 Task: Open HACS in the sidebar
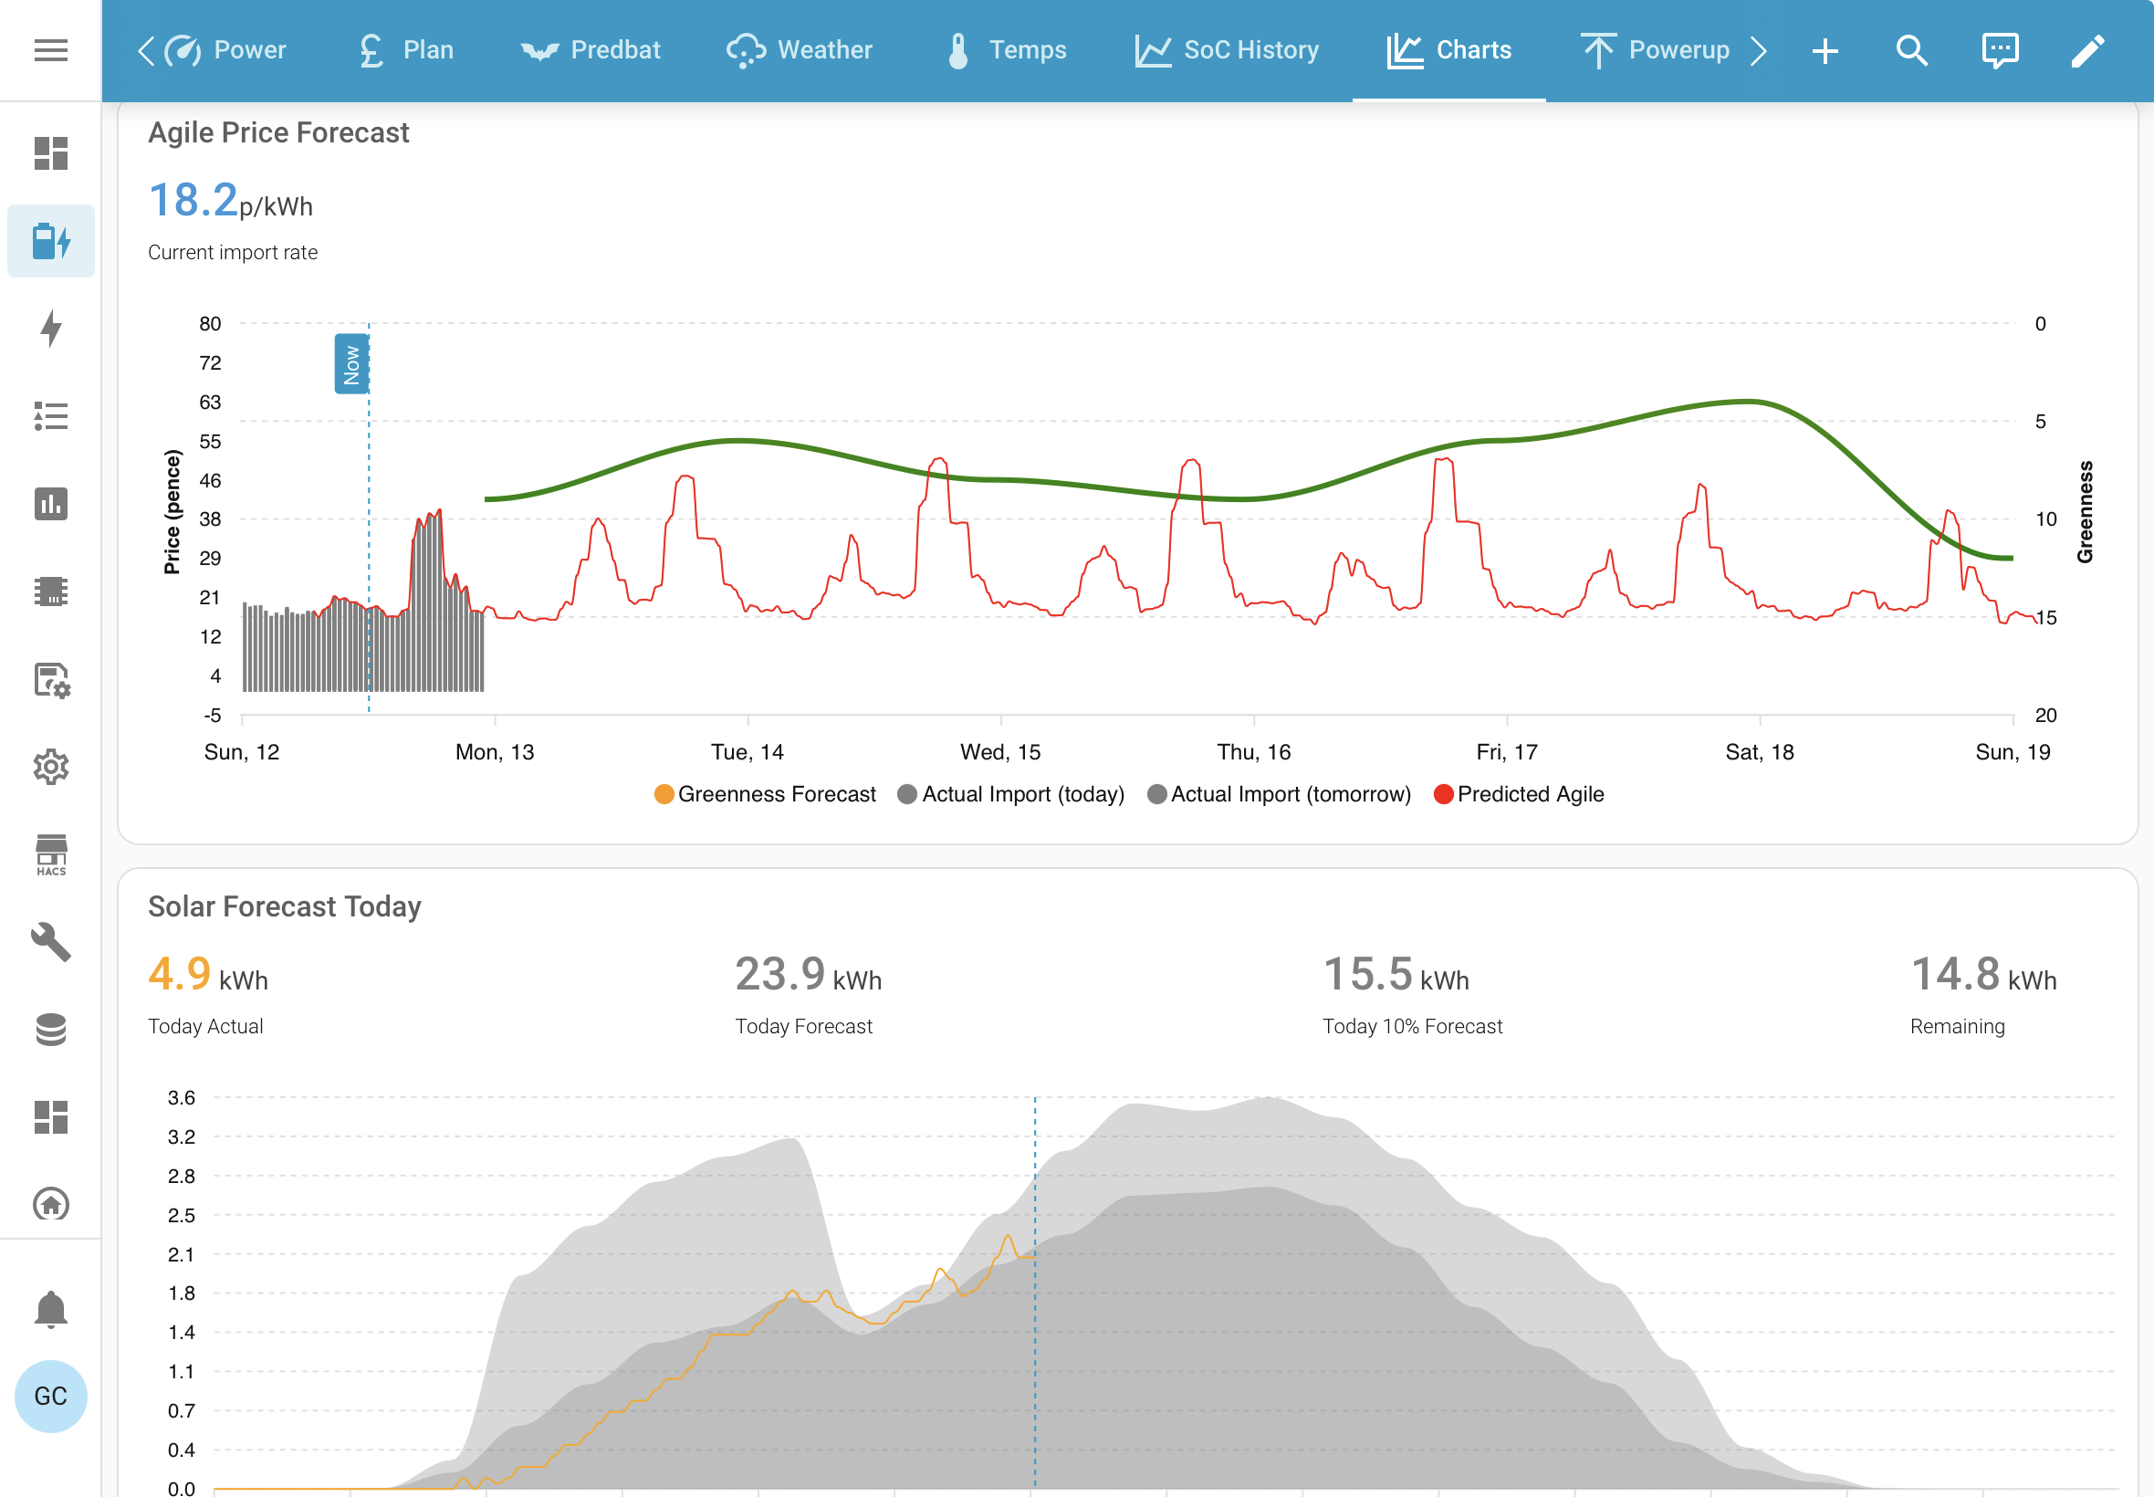pos(50,854)
